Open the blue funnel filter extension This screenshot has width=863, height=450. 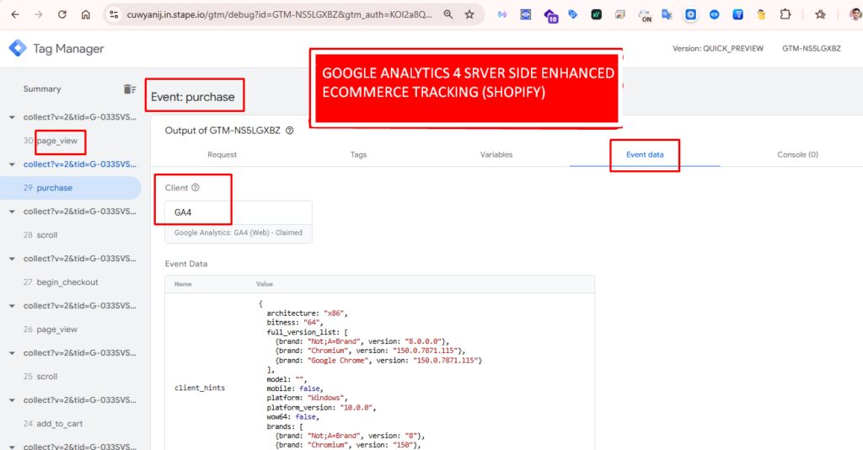point(737,15)
